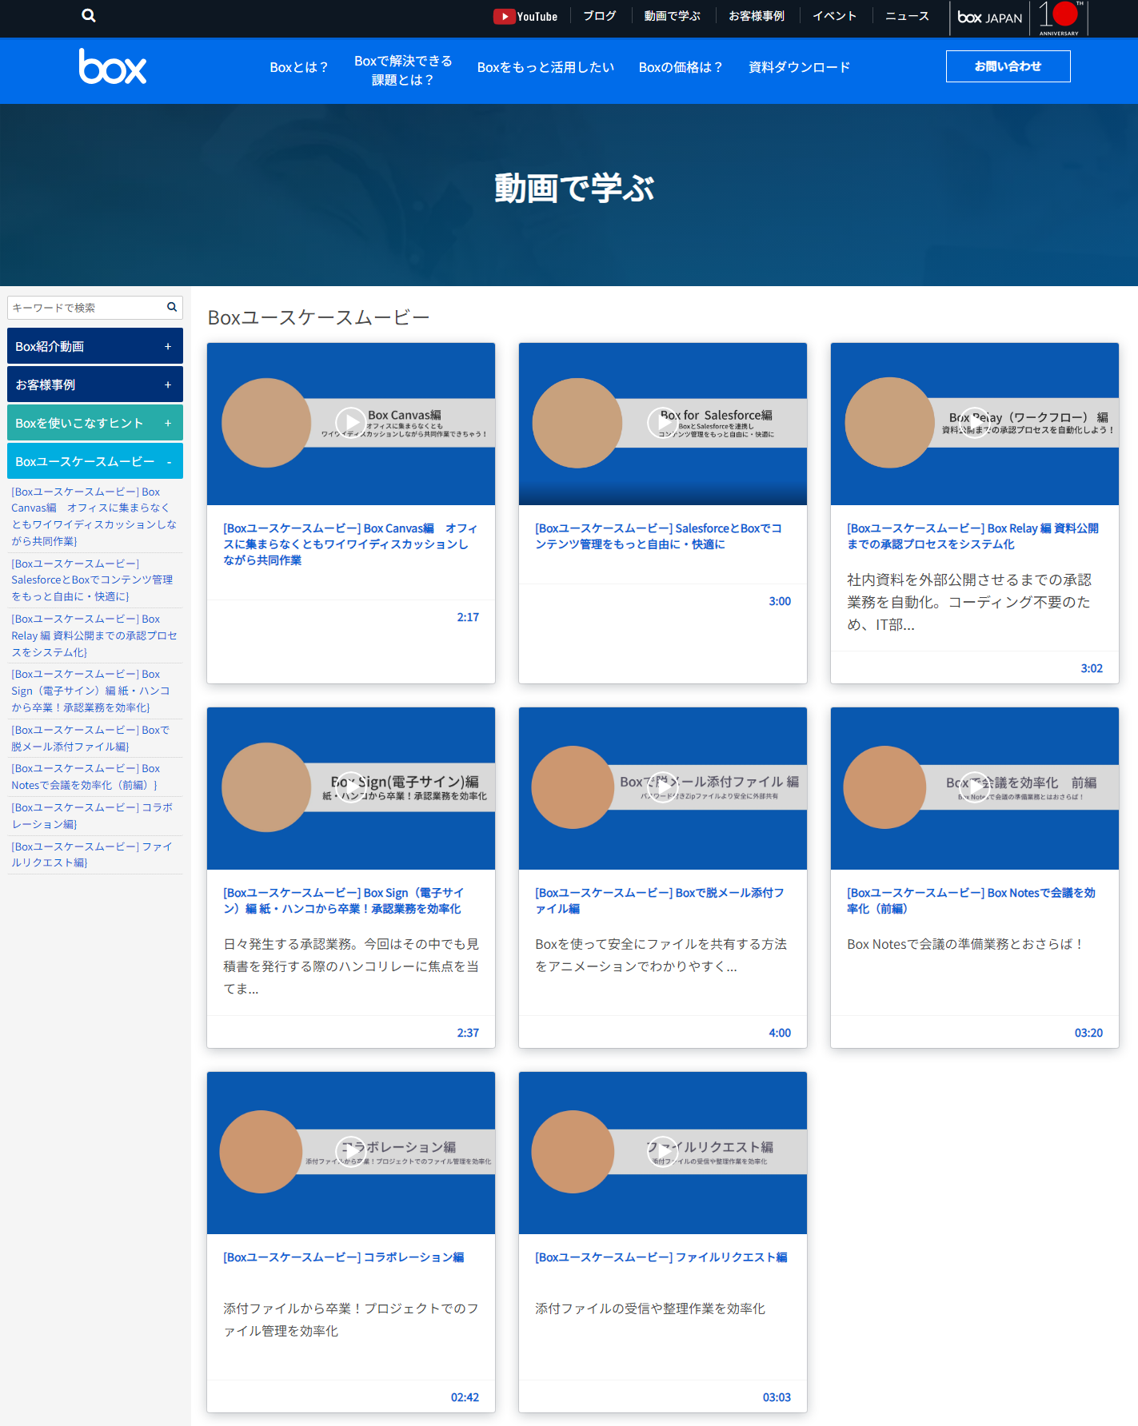Click the お問い合わせ button
The width and height of the screenshot is (1138, 1426).
[x=1008, y=66]
